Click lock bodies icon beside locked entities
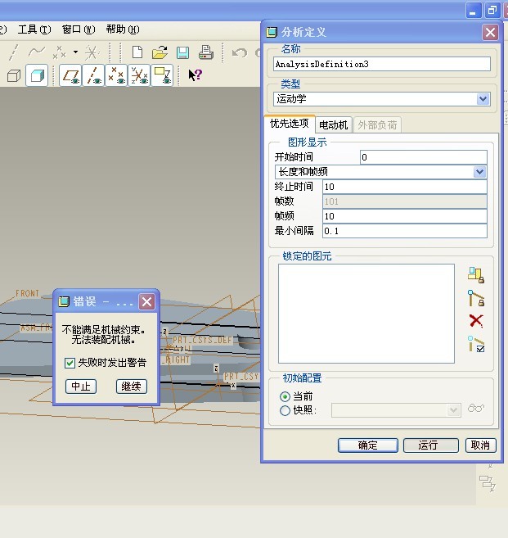Viewport: 508px width, 538px height. click(x=476, y=275)
